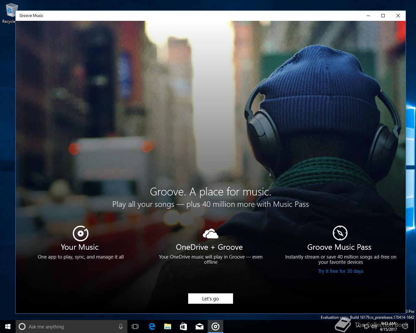Viewport: 416px width, 333px height.
Task: Click the Groove. A place for music. headline
Action: click(211, 192)
